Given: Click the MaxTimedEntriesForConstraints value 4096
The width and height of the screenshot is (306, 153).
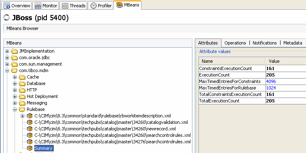Looking at the screenshot, I should [271, 81].
